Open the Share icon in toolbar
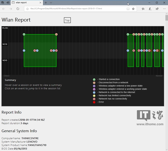The image size is (168, 151). [157, 9]
